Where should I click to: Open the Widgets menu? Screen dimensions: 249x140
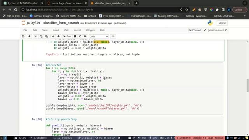click(90, 30)
